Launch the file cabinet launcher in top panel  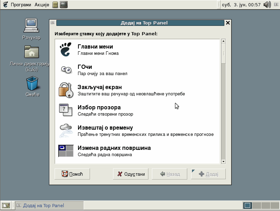click(x=55, y=5)
